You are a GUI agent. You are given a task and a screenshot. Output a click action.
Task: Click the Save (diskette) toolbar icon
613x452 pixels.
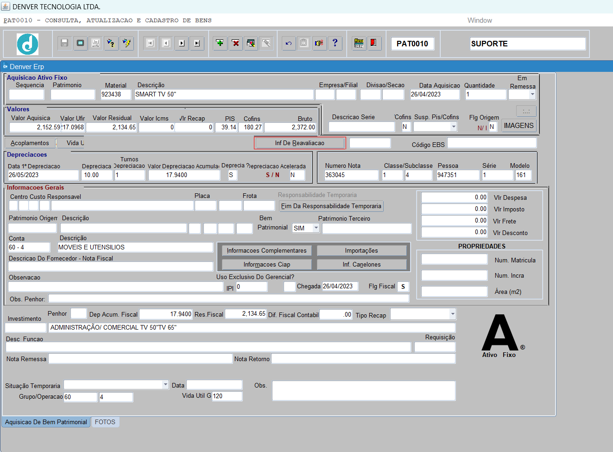point(64,43)
